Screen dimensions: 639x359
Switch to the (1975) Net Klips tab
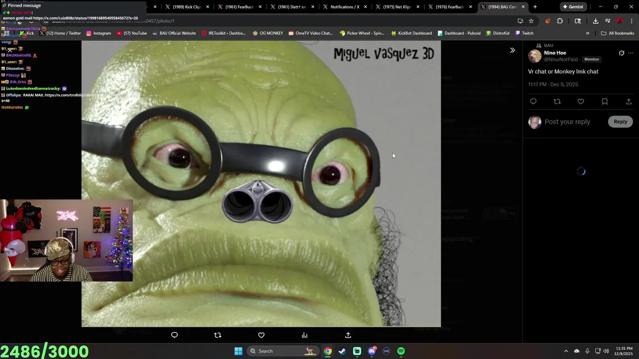click(397, 7)
